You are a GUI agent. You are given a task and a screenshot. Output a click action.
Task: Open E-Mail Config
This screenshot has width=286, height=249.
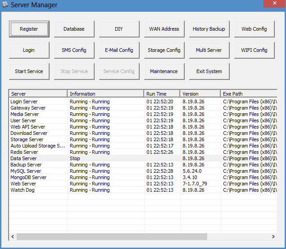119,50
